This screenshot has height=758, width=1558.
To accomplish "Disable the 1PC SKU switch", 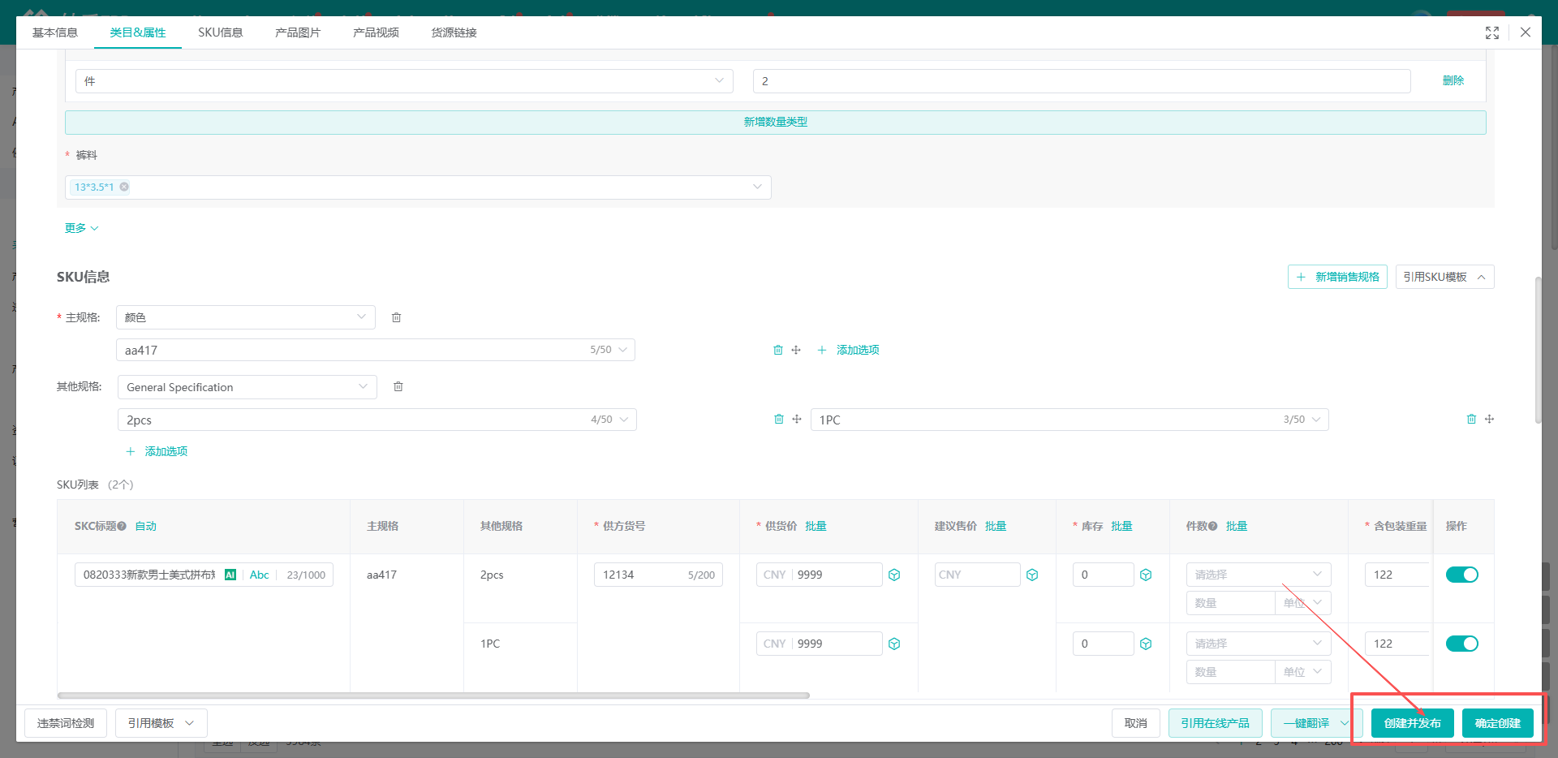I will pos(1461,644).
